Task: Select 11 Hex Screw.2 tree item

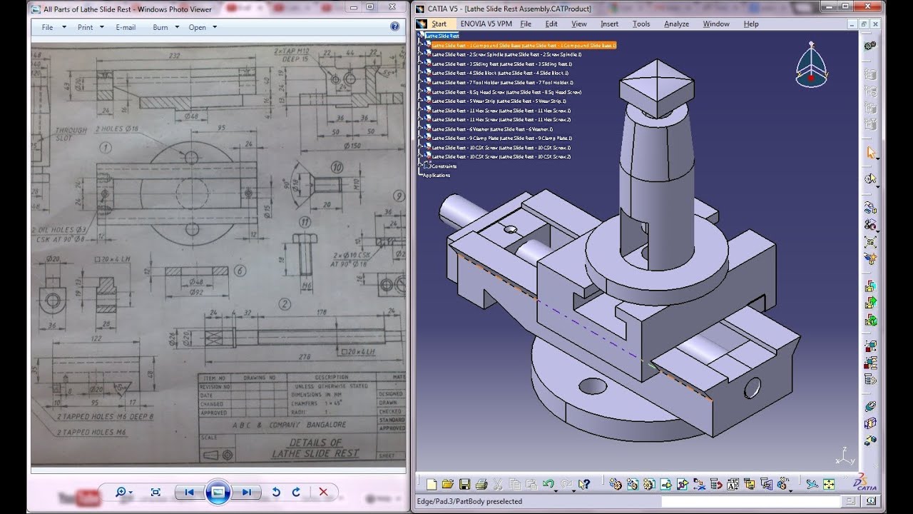Action: [x=501, y=119]
